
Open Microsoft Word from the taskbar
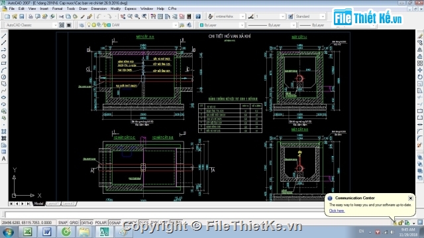pyautogui.click(x=47, y=232)
